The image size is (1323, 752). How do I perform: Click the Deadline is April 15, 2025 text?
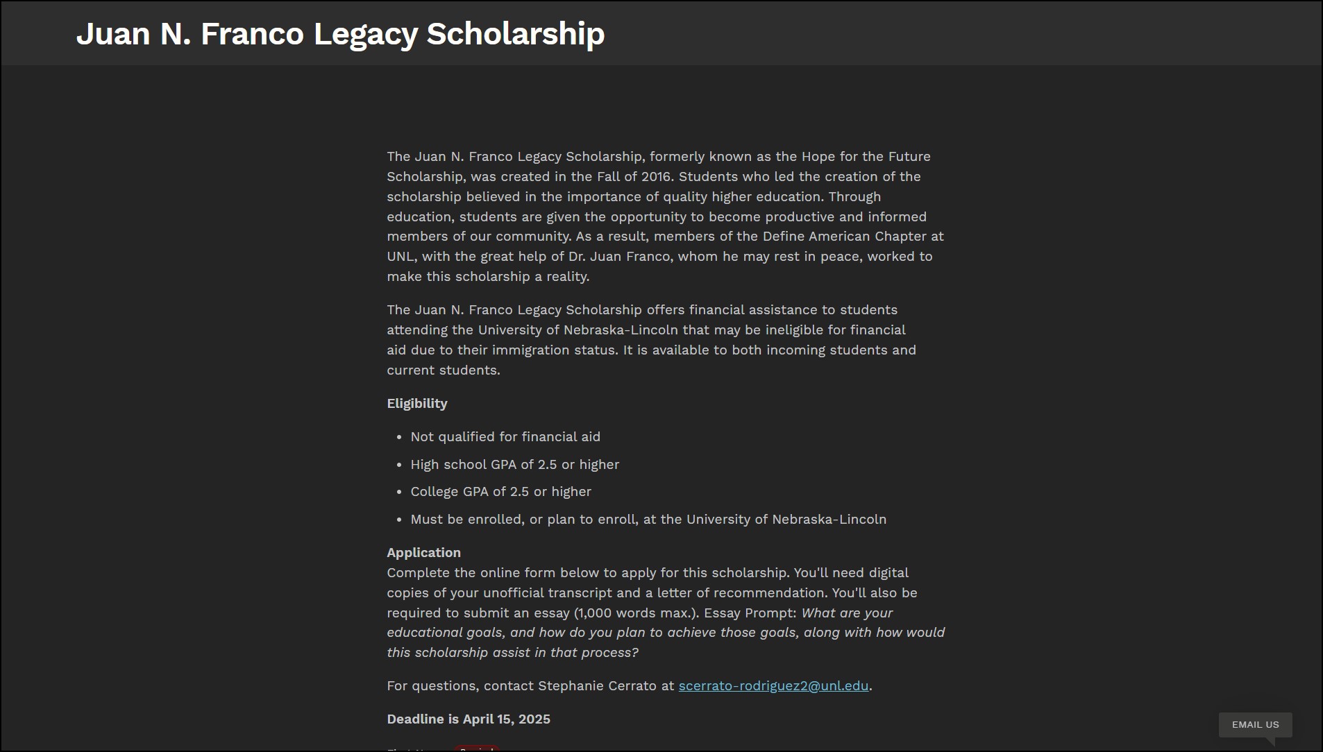tap(469, 719)
